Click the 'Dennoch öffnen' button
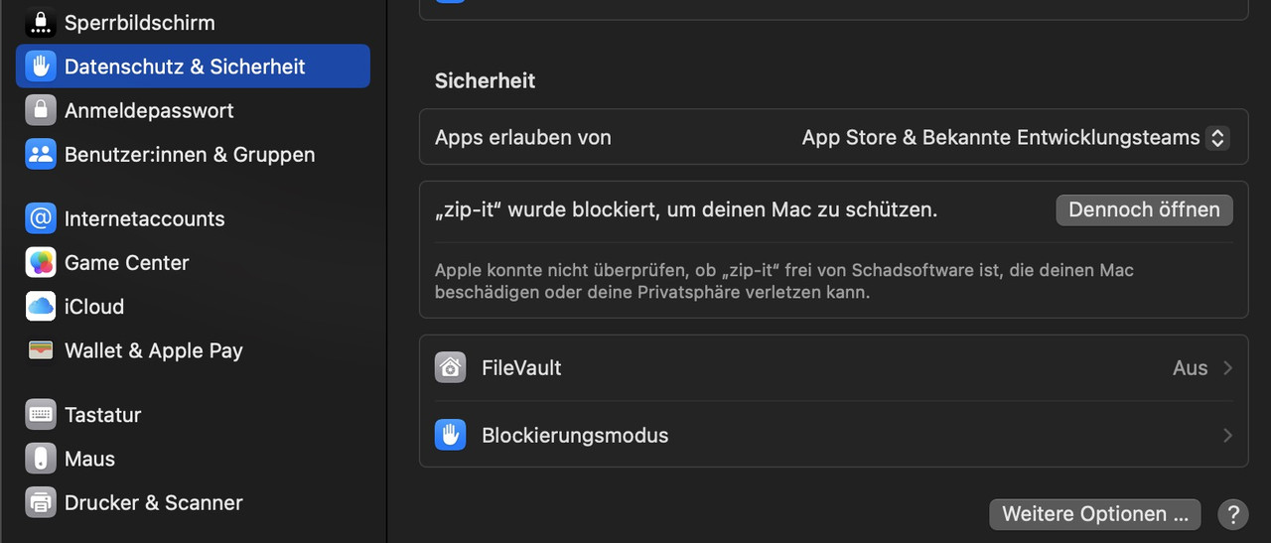Viewport: 1271px width, 543px height. tap(1144, 210)
